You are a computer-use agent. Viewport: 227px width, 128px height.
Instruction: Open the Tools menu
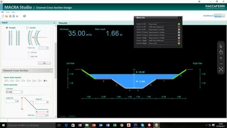[x=7, y=12]
